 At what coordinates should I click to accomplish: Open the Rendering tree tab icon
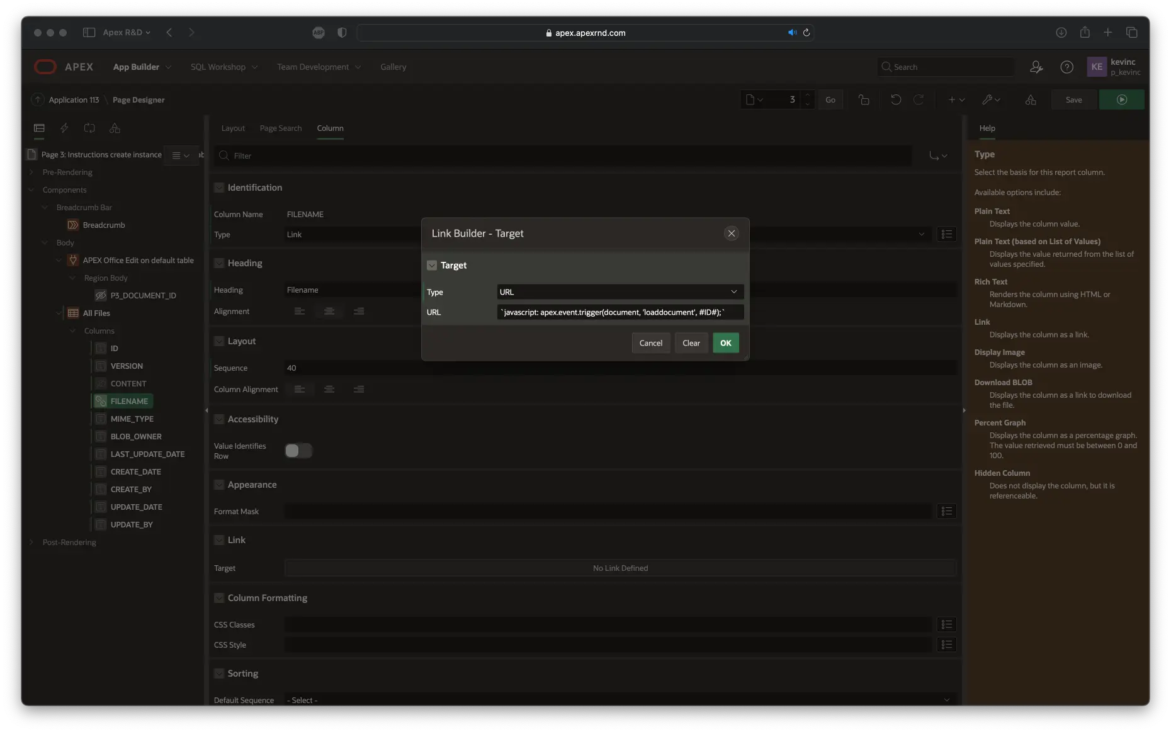(x=39, y=128)
